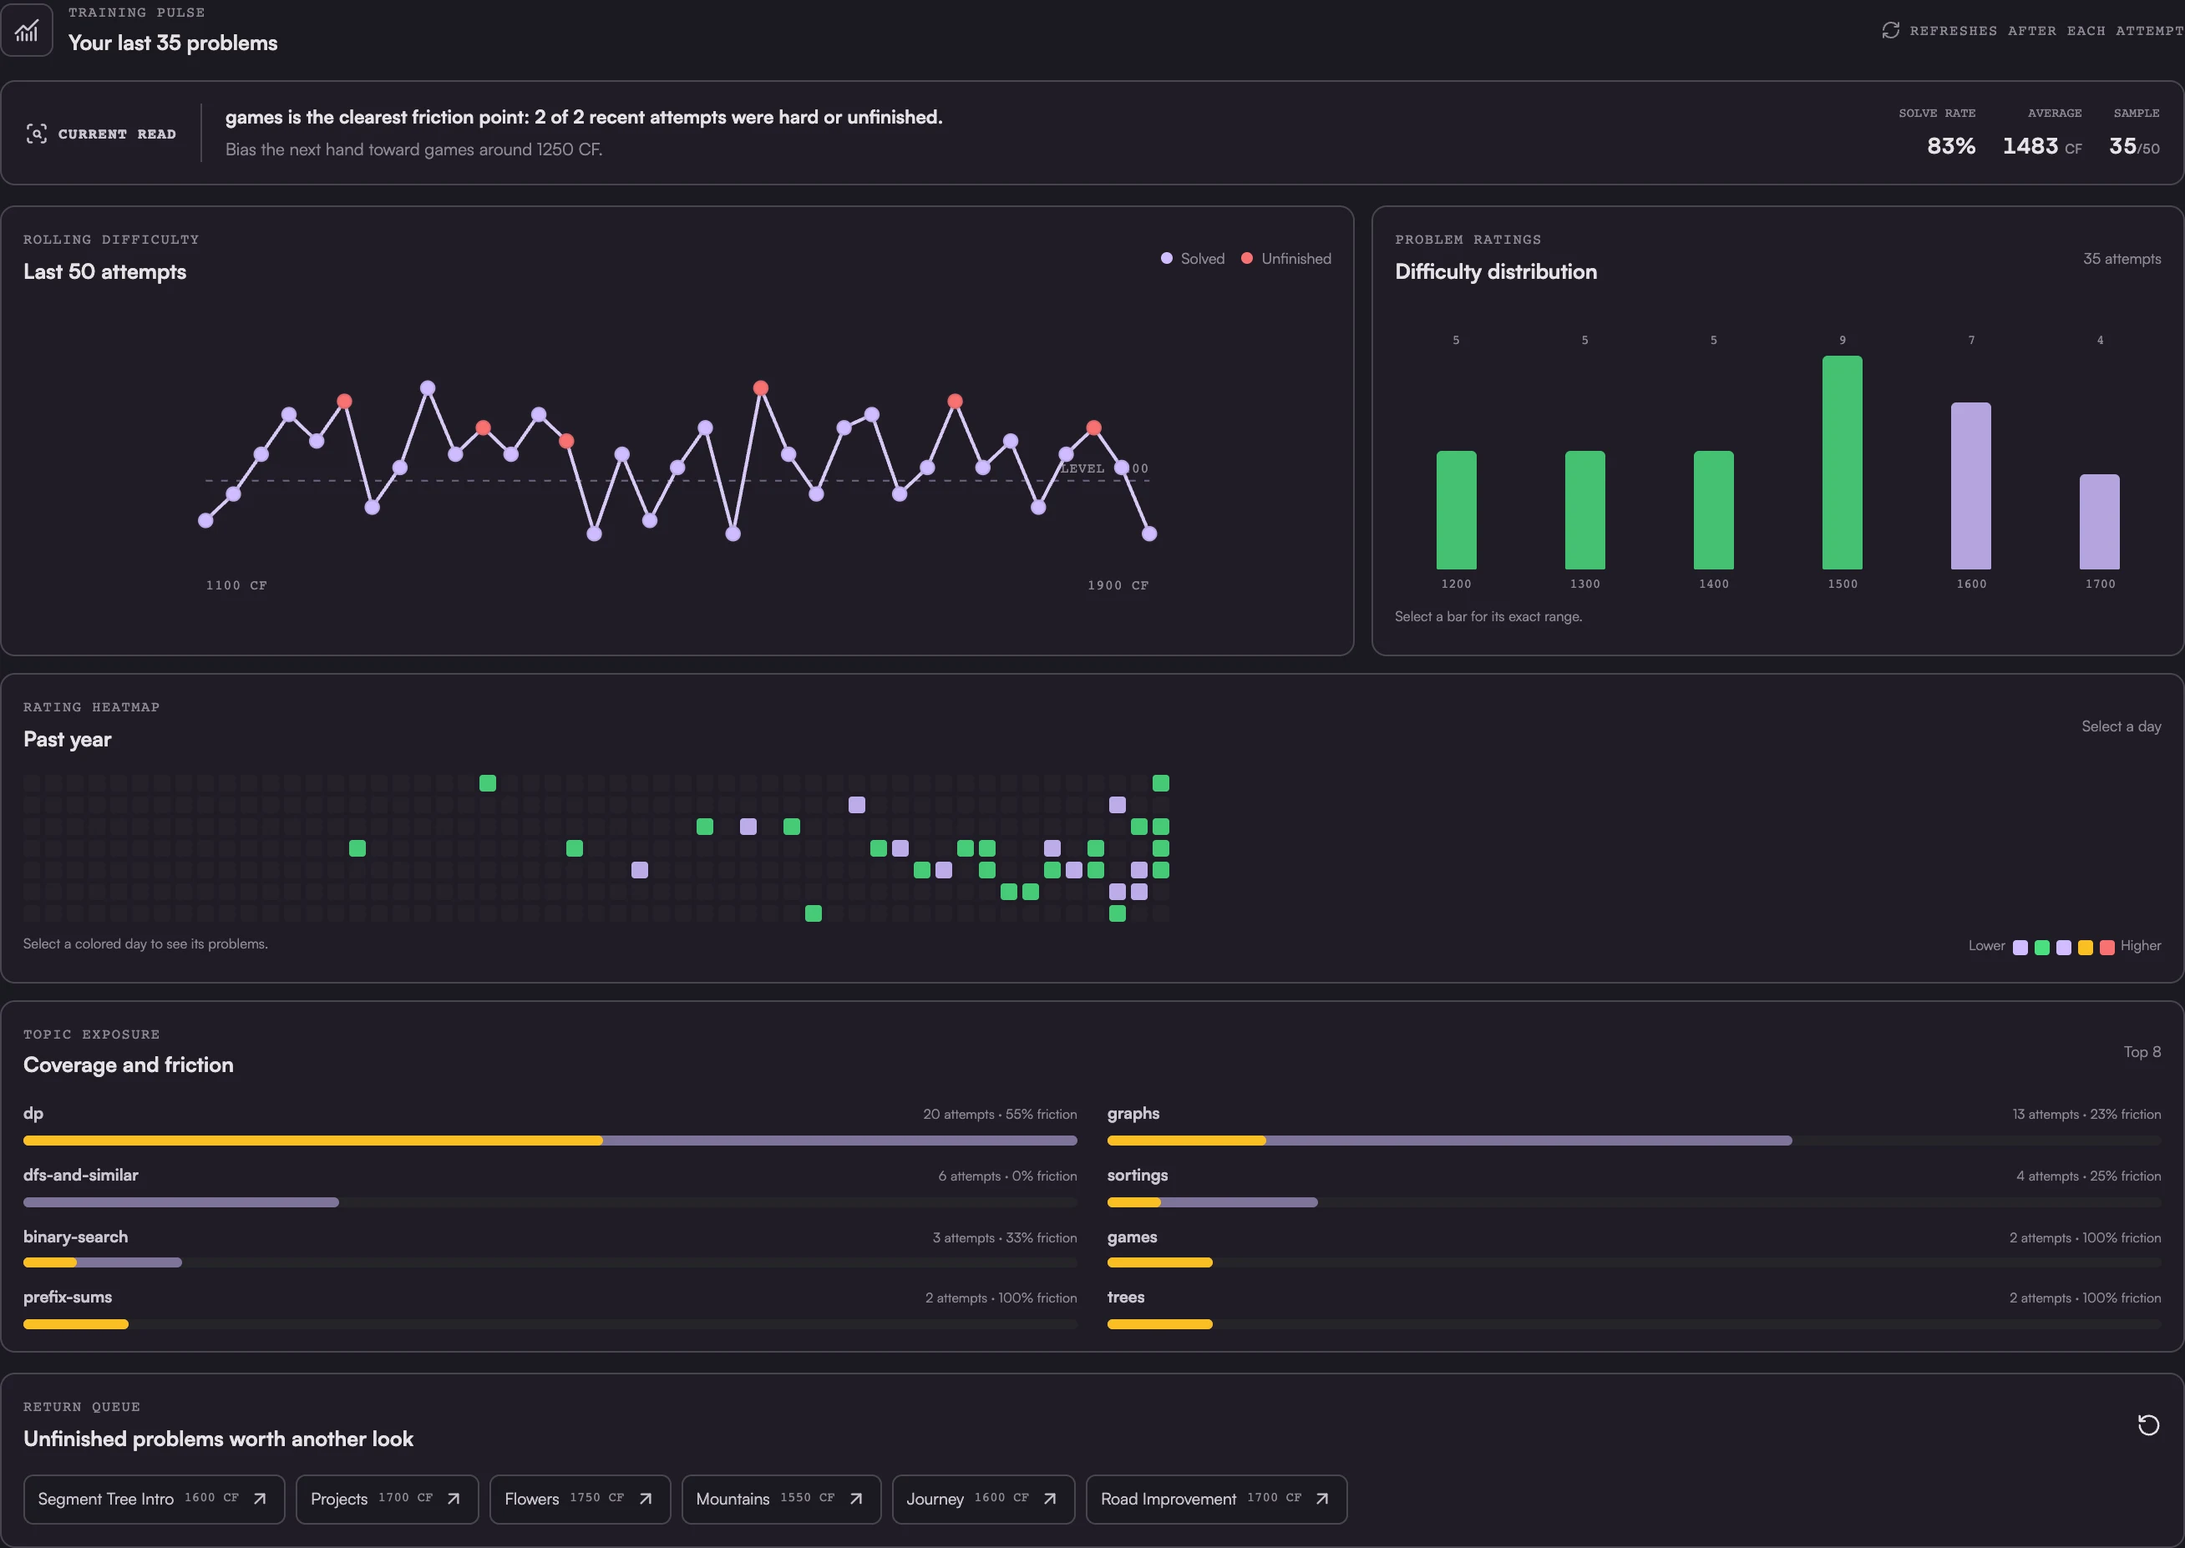Image resolution: width=2185 pixels, height=1548 pixels.
Task: Click the solve rate value '83%'
Action: [x=1951, y=146]
